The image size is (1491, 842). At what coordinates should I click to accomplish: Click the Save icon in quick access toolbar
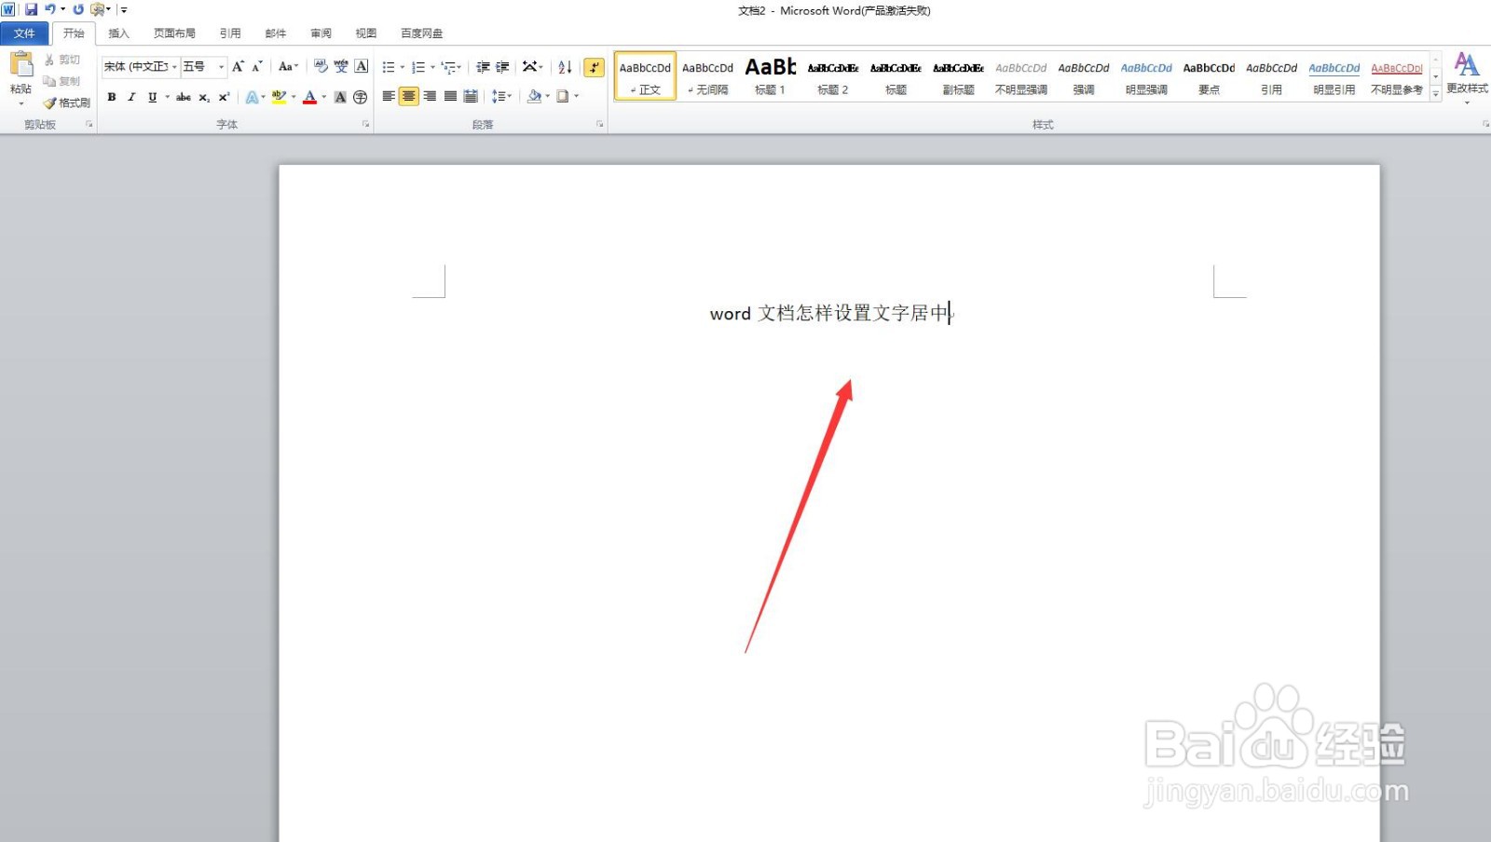point(31,9)
